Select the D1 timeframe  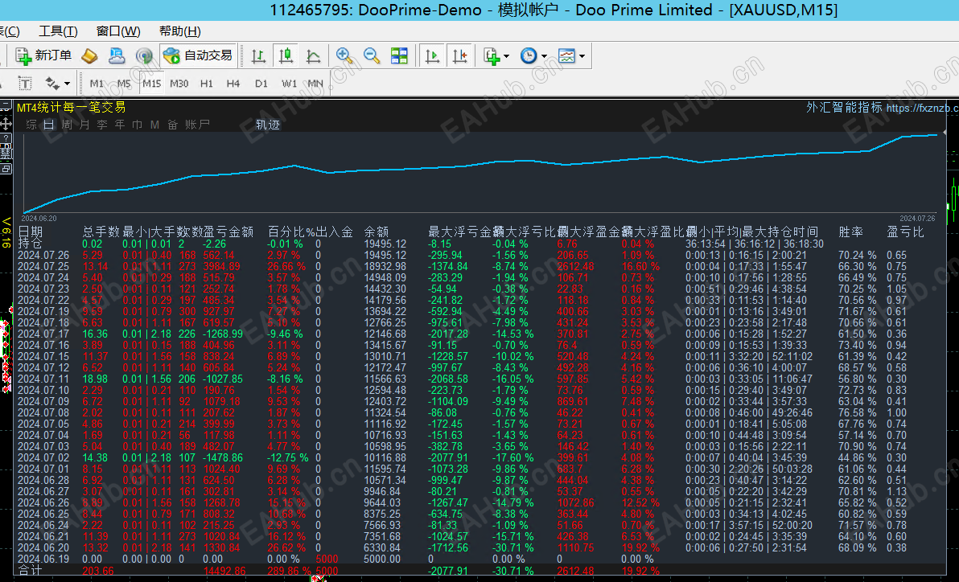(x=261, y=83)
